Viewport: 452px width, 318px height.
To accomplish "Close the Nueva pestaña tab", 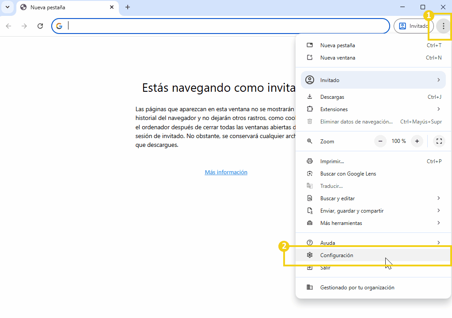I will 112,7.
